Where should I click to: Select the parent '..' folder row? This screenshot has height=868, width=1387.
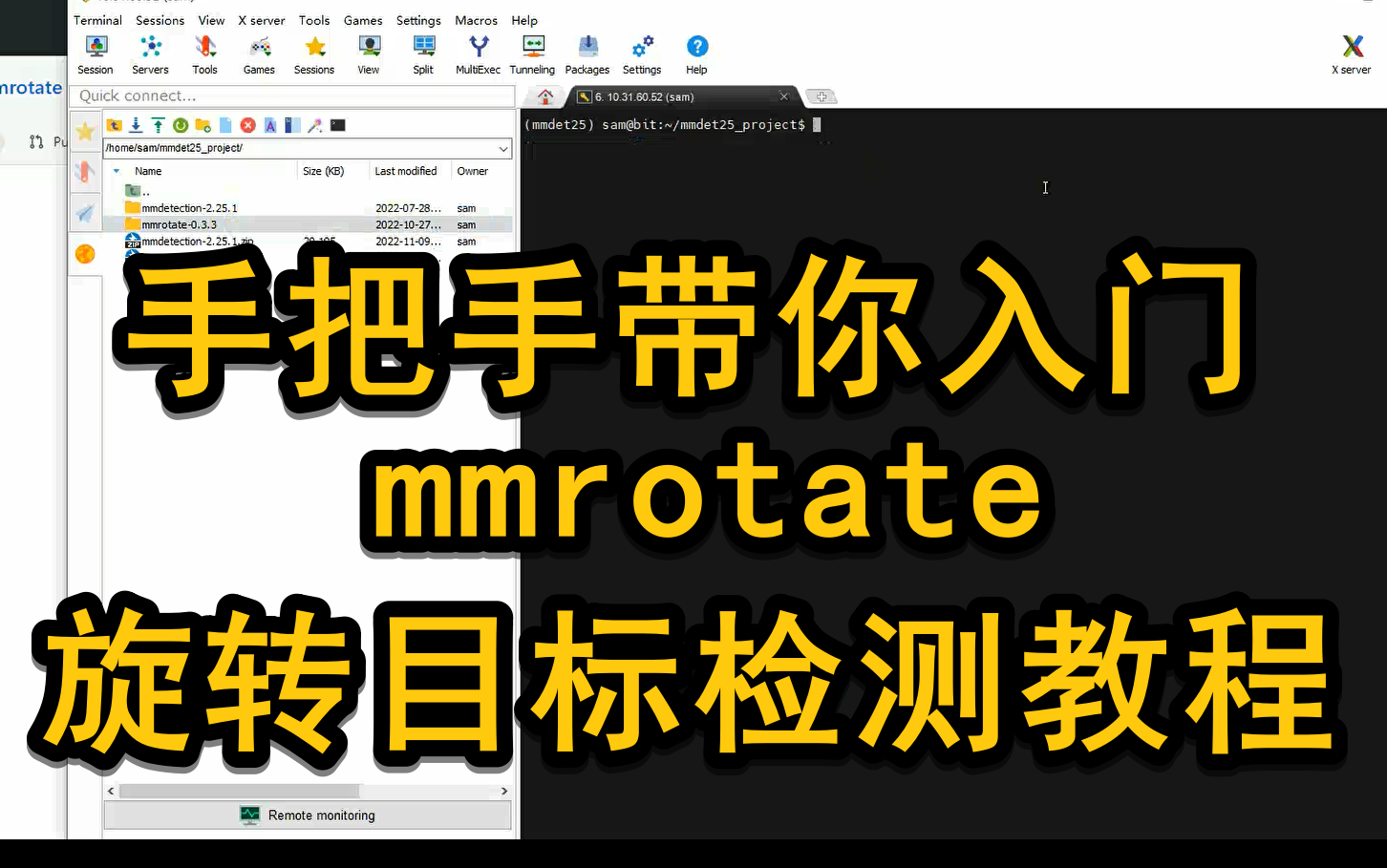[308, 191]
